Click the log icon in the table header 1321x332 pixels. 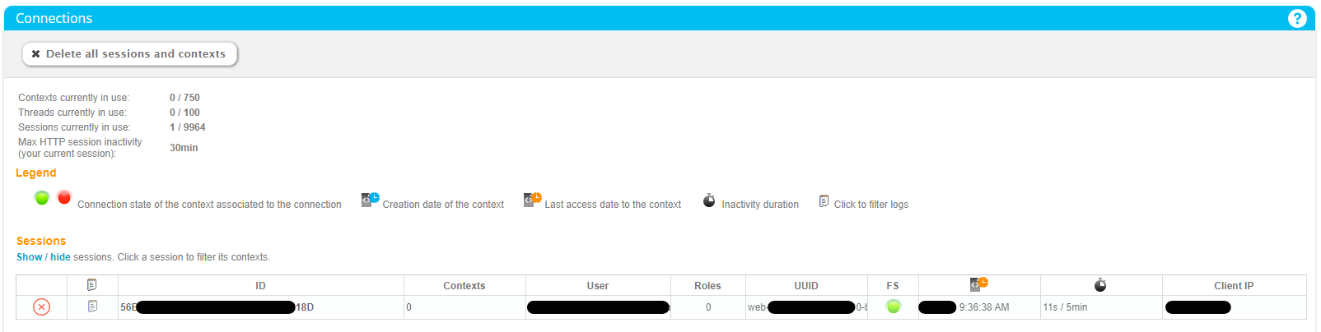92,285
